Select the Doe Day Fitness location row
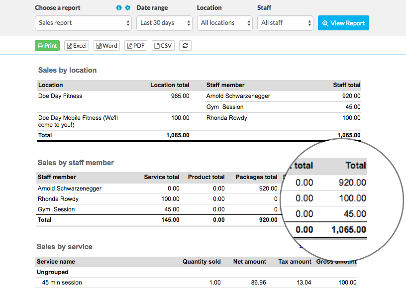406x289 pixels. pyautogui.click(x=60, y=96)
